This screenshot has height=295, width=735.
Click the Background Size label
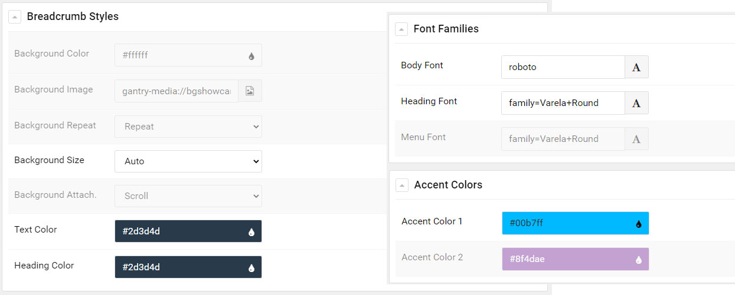pos(50,160)
